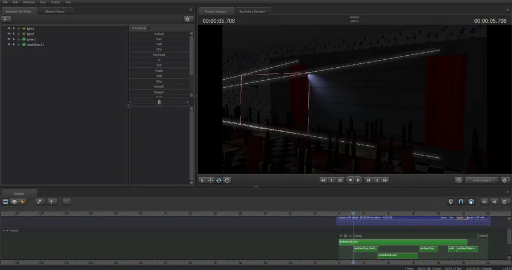Switch to the Clip Editor timeline mode
Screen dimensions: 512x270
pos(6,202)
